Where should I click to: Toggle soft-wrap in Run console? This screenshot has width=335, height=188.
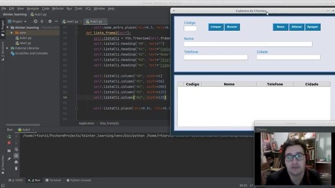[x=16, y=150]
